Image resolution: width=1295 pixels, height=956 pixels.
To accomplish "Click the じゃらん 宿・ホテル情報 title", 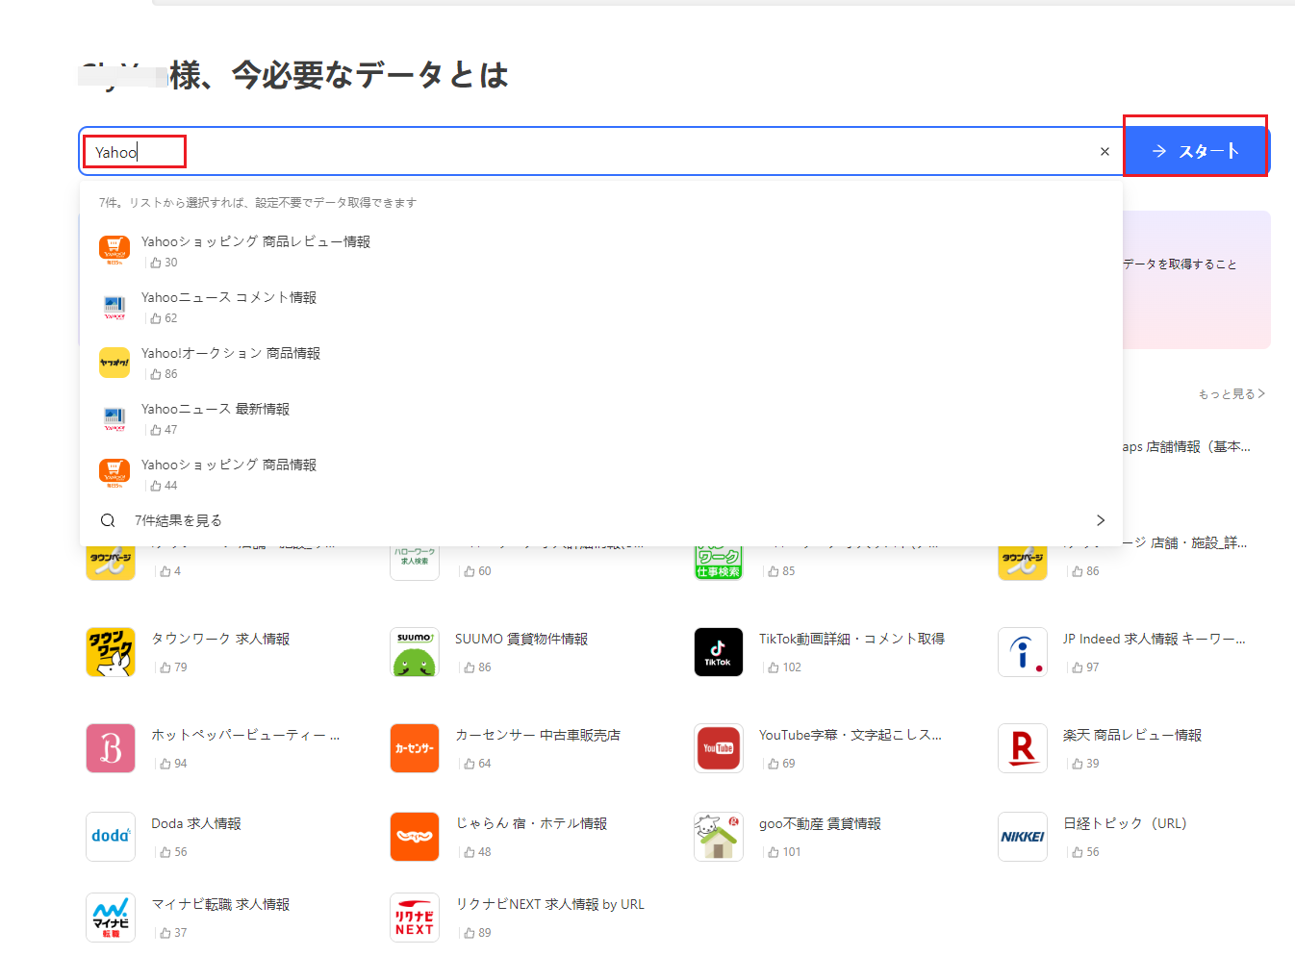I will tap(531, 823).
